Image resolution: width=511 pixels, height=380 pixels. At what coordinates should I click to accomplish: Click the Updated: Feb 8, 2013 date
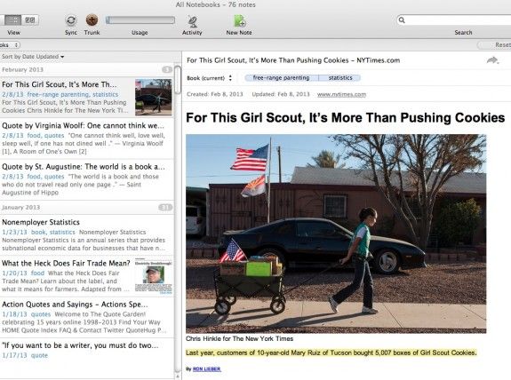(x=281, y=94)
